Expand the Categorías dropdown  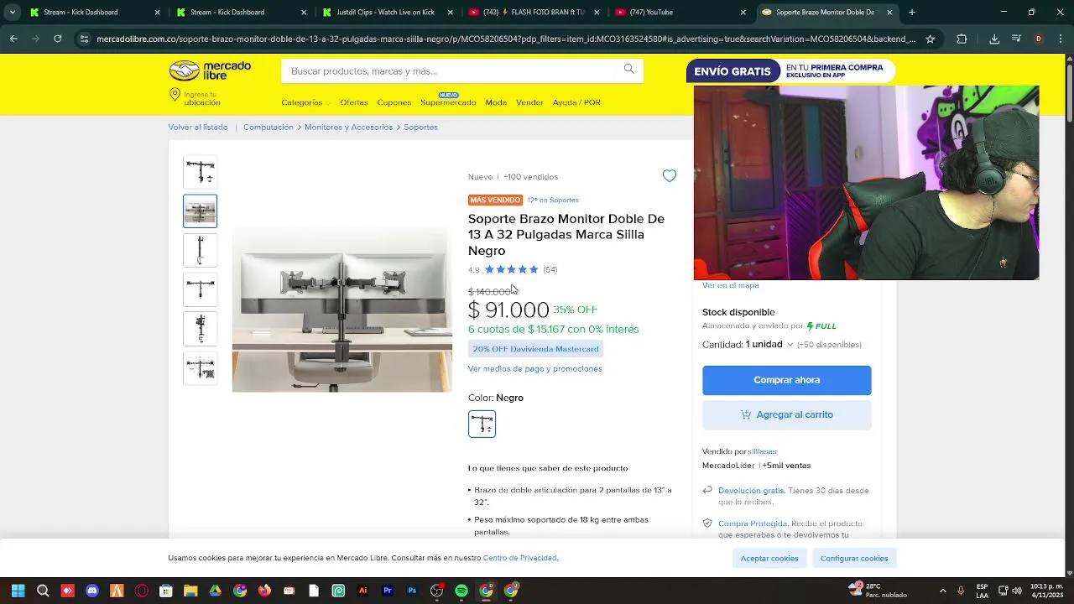(x=305, y=102)
